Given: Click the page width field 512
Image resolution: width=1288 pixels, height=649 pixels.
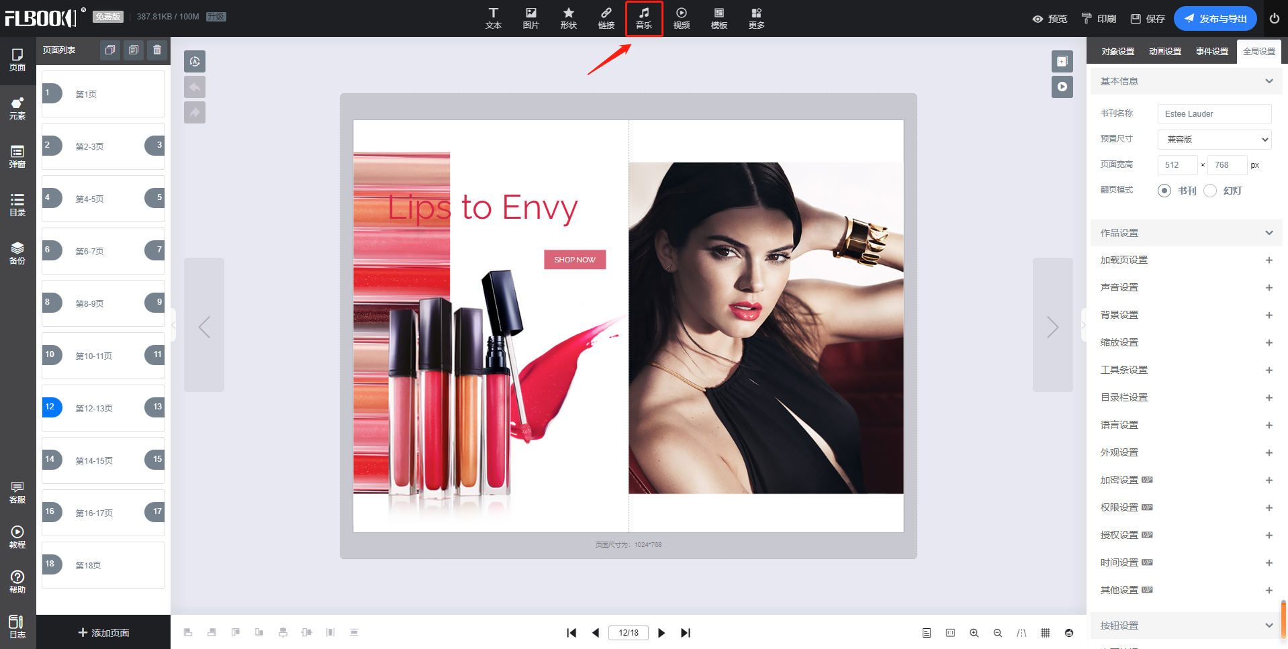Looking at the screenshot, I should 1178,165.
